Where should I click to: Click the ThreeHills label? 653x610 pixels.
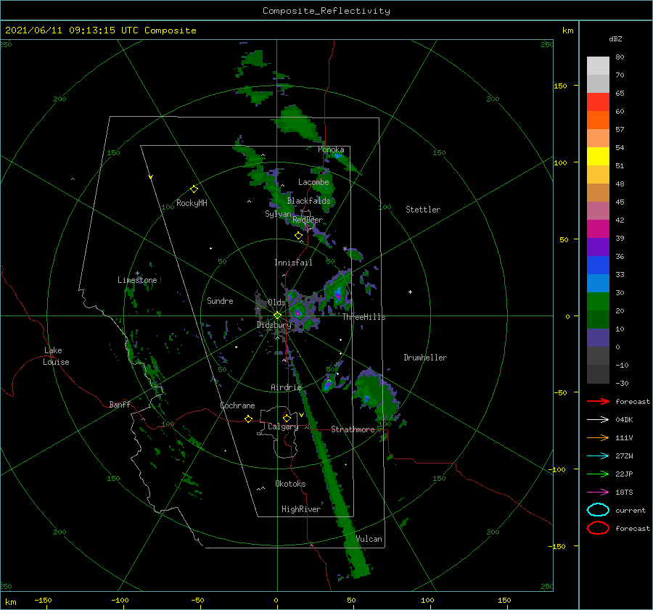364,317
